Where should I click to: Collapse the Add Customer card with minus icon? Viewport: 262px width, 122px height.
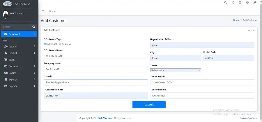249,30
